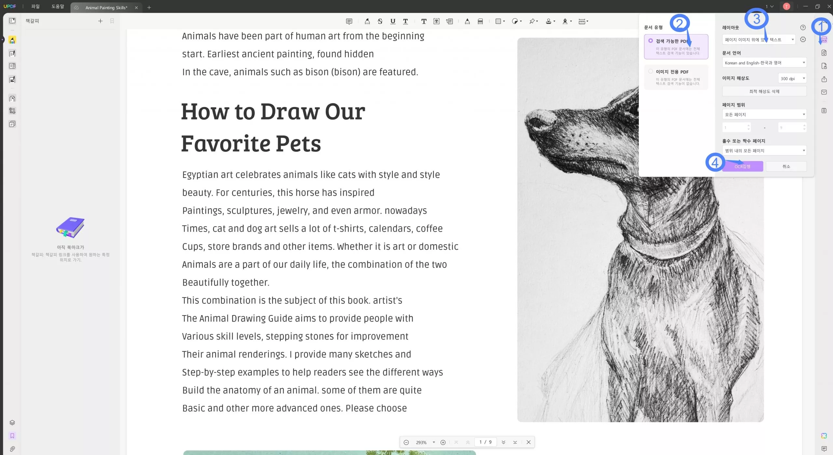Select the pencil drawing tool
Screen dimensions: 833x455
pyautogui.click(x=467, y=21)
